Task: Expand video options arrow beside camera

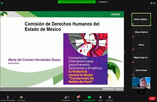Action: point(26,97)
